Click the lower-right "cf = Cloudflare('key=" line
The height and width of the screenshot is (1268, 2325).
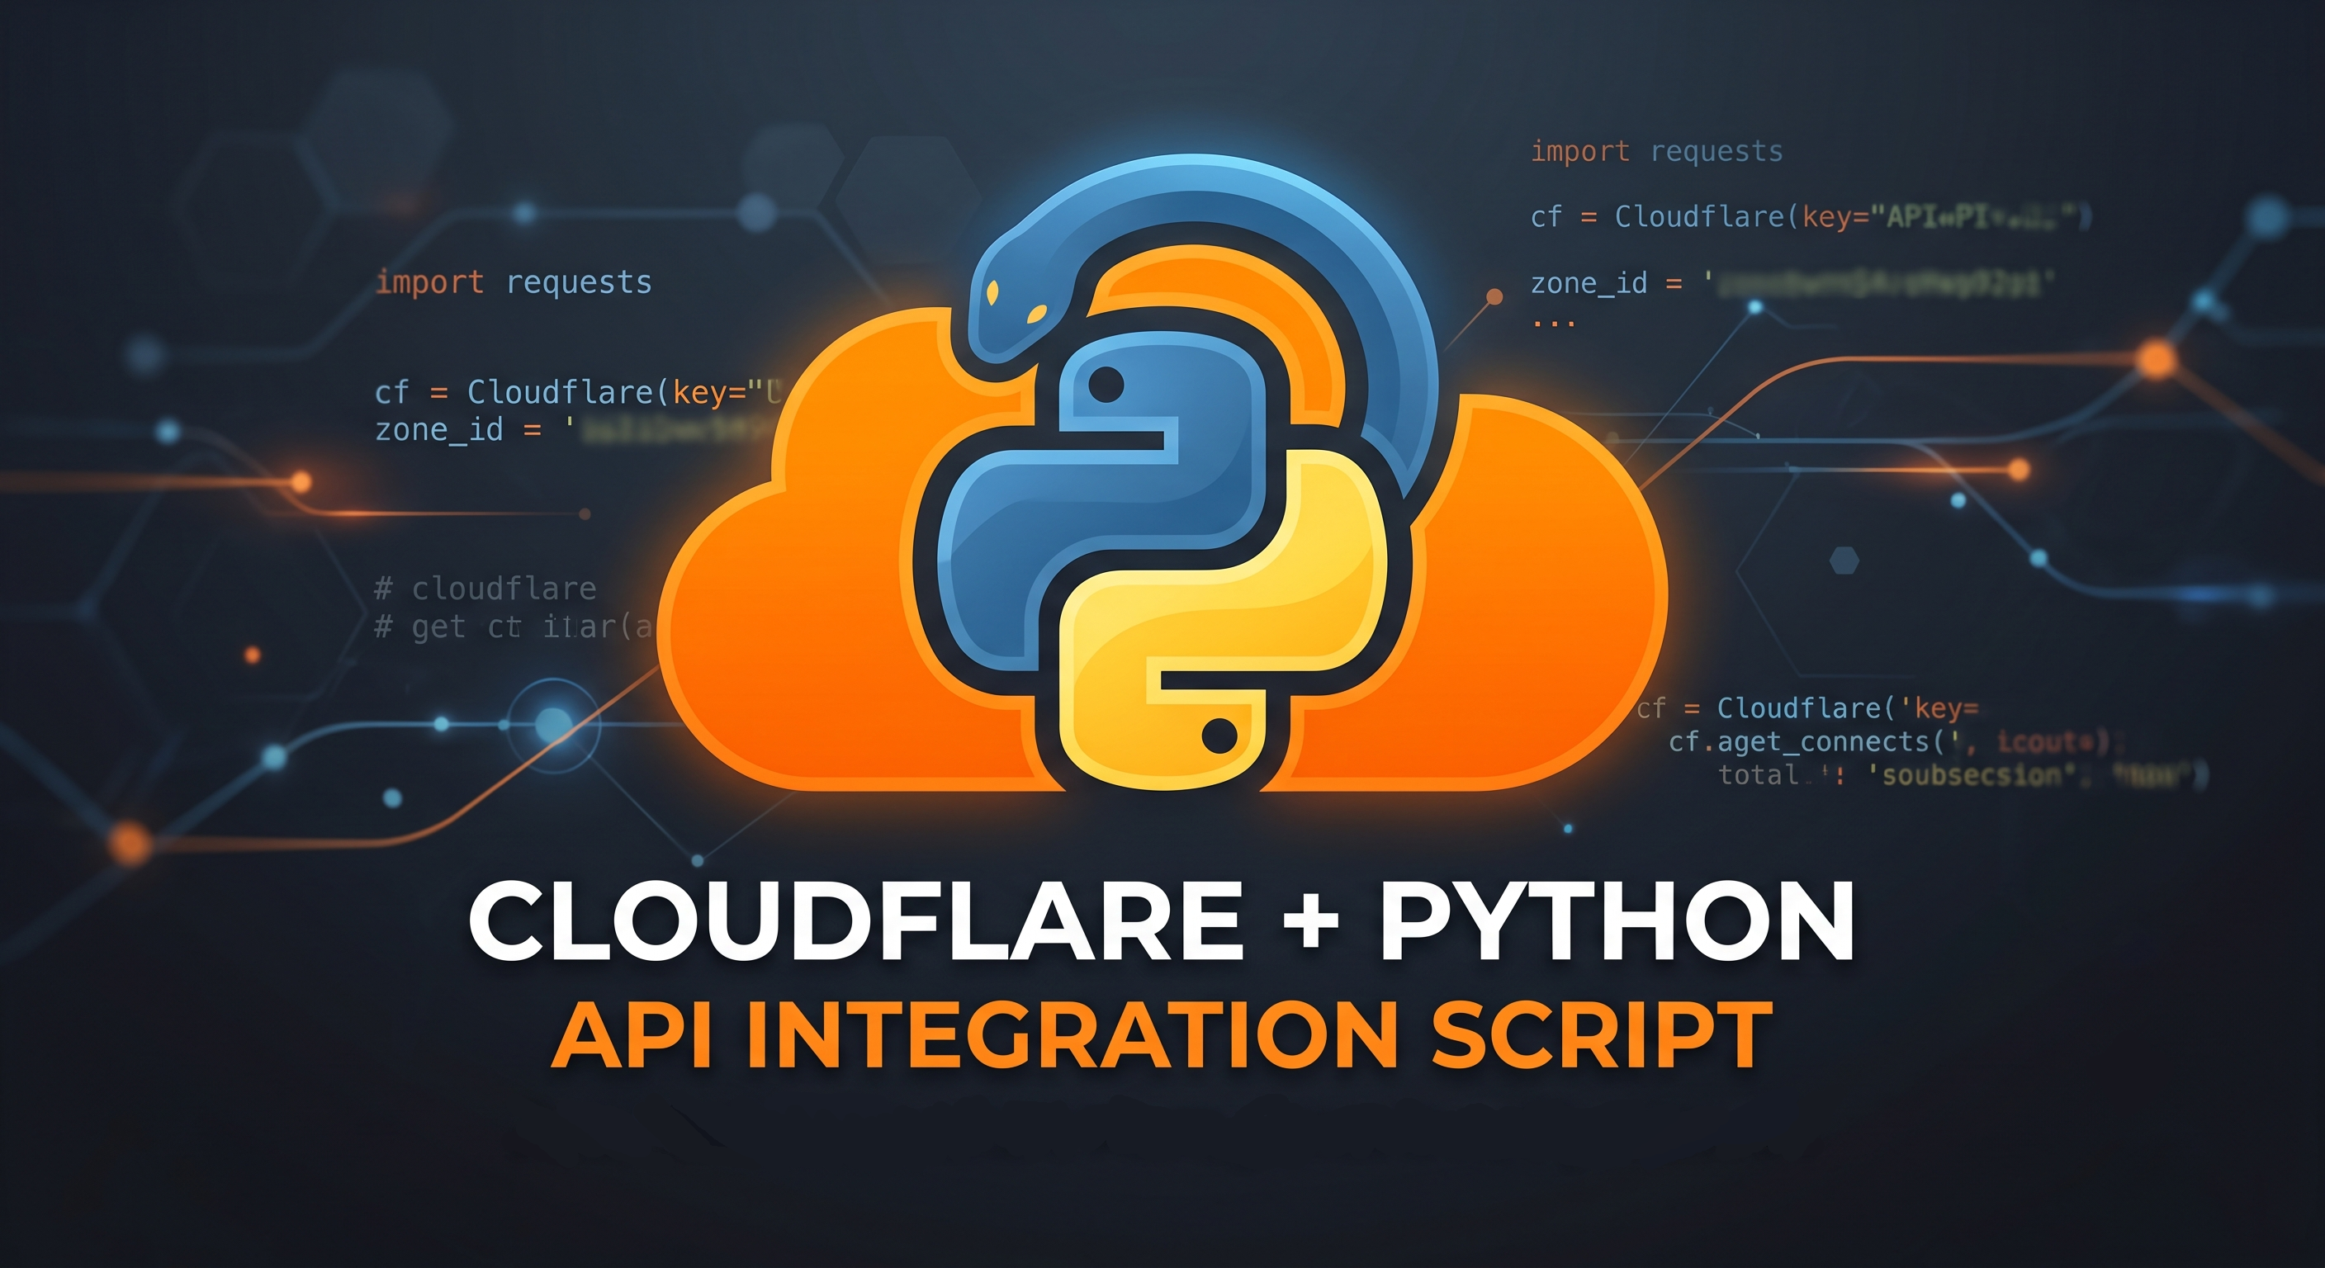pos(1808,708)
